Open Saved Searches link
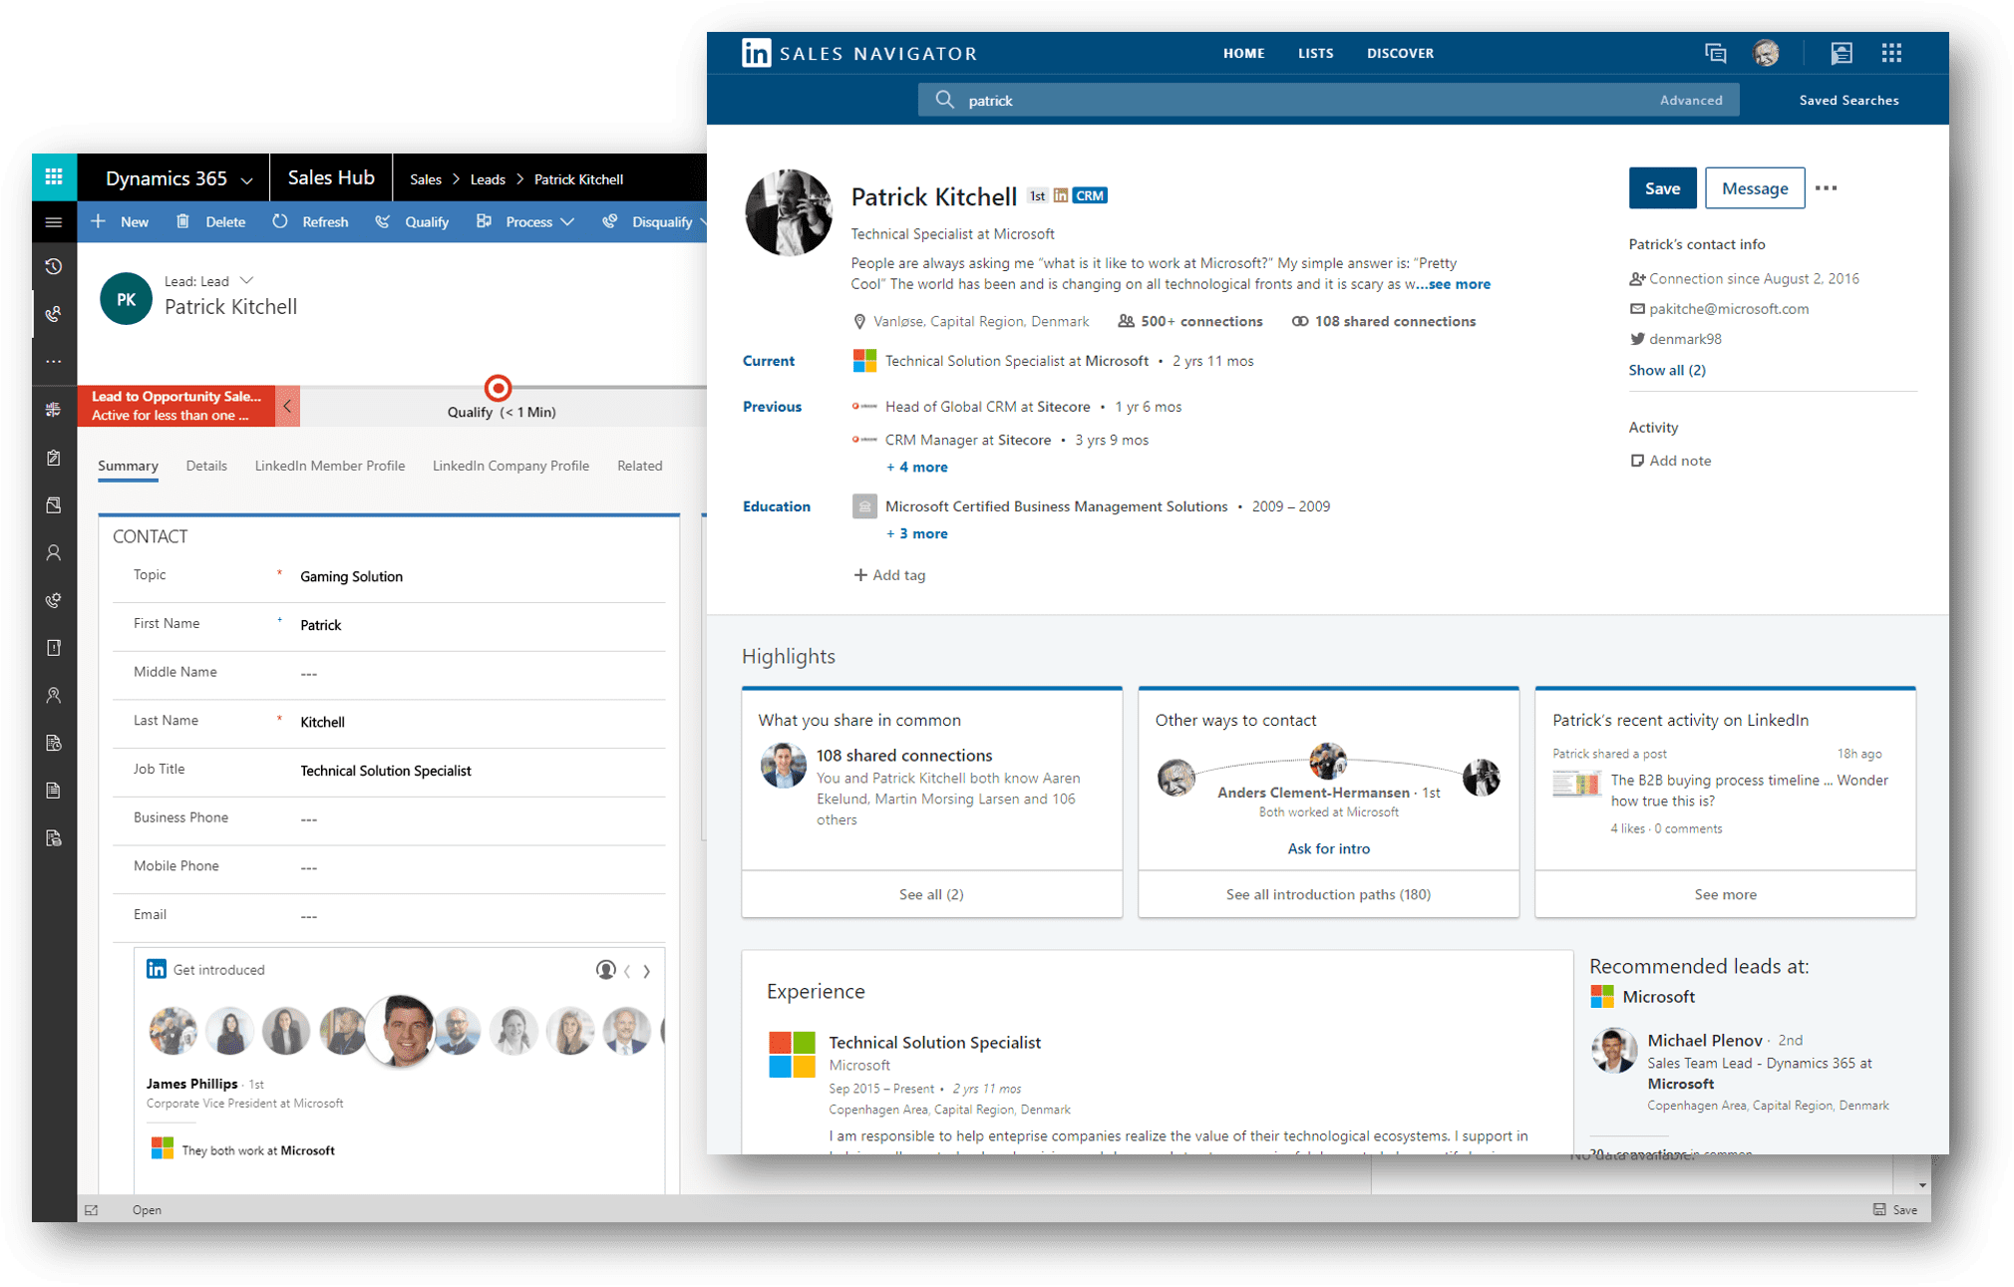This screenshot has width=2014, height=1287. tap(1848, 100)
